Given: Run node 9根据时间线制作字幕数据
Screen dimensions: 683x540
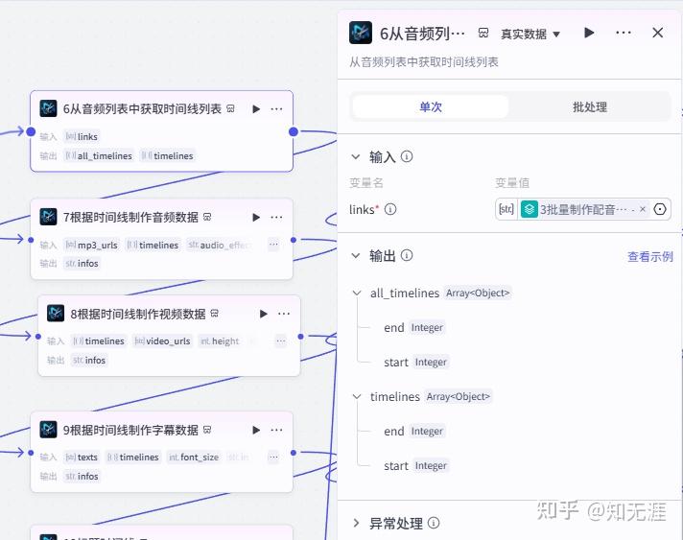Looking at the screenshot, I should click(x=256, y=430).
